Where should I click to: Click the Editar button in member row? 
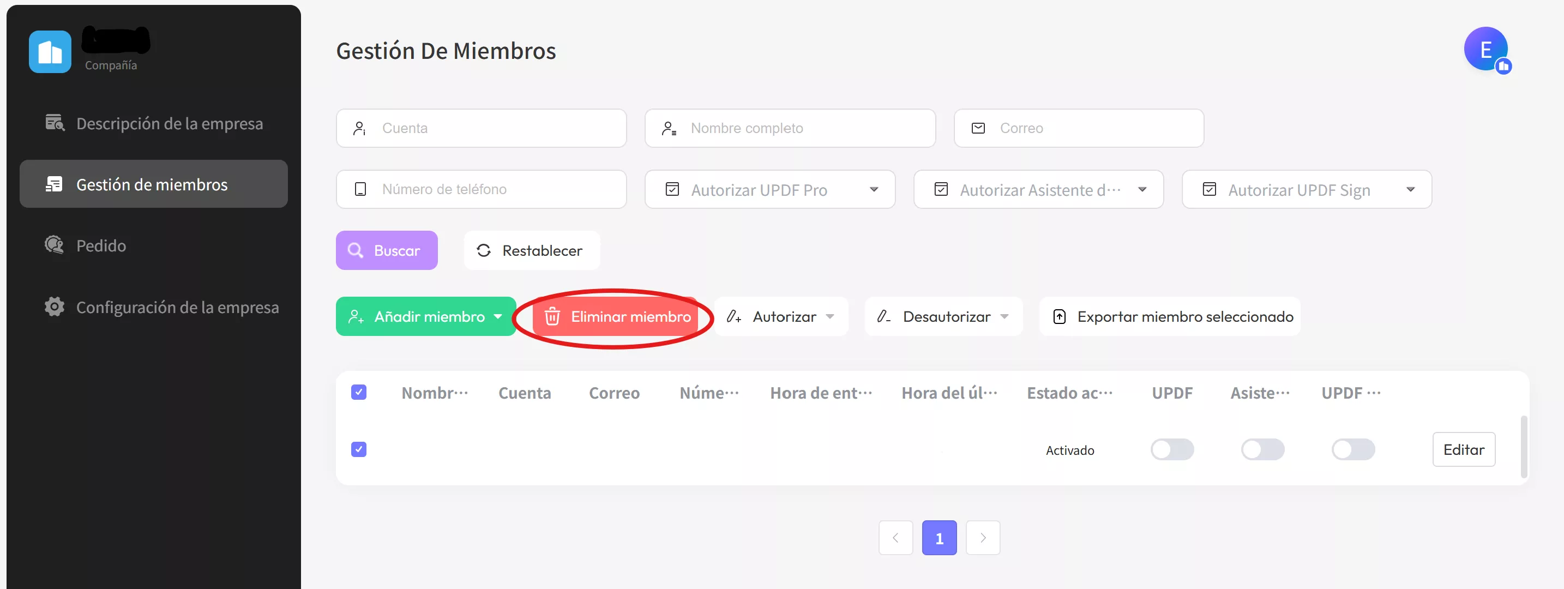1464,449
